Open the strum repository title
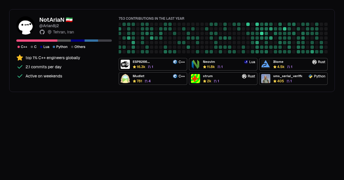344x180 pixels. 208,76
